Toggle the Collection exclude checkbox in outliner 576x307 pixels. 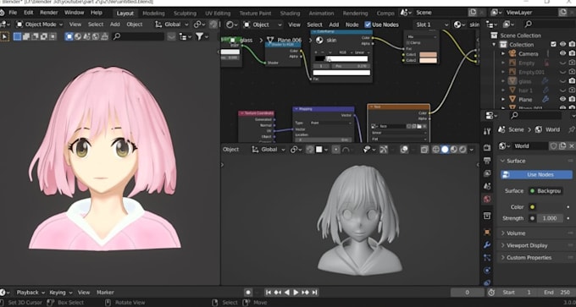(553, 44)
